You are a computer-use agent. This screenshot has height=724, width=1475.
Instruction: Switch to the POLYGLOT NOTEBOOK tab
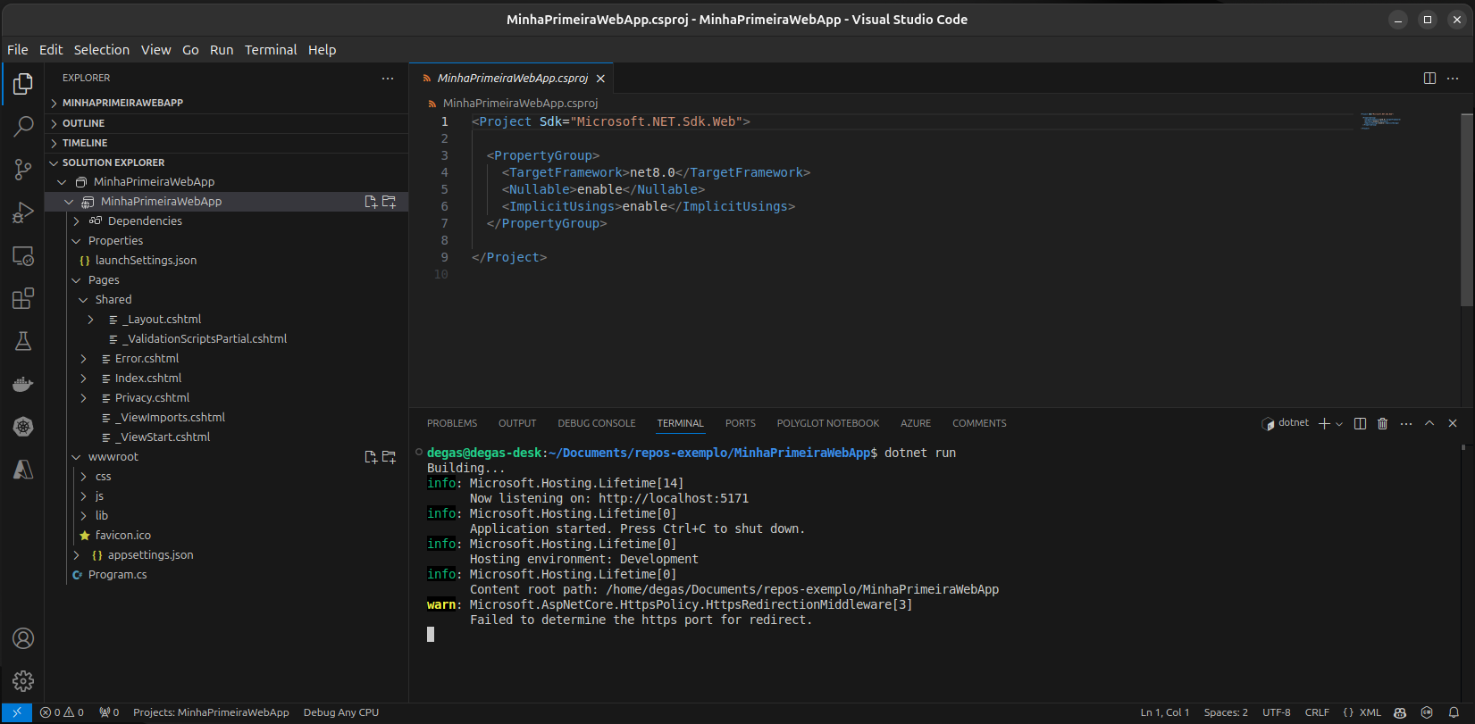tap(828, 423)
